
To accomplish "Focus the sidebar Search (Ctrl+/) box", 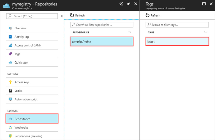I will [x=32, y=16].
